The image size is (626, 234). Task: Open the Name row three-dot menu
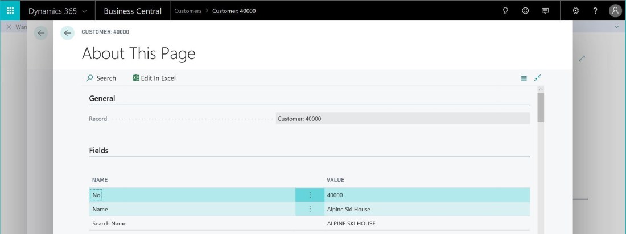[x=310, y=209]
